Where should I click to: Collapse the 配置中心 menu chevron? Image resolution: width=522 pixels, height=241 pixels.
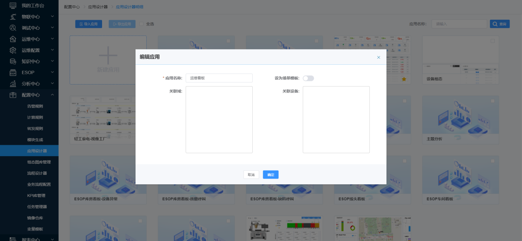click(52, 95)
